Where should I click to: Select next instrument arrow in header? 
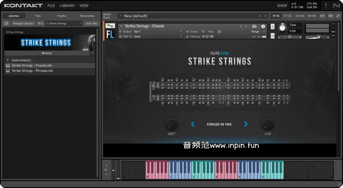(246, 26)
